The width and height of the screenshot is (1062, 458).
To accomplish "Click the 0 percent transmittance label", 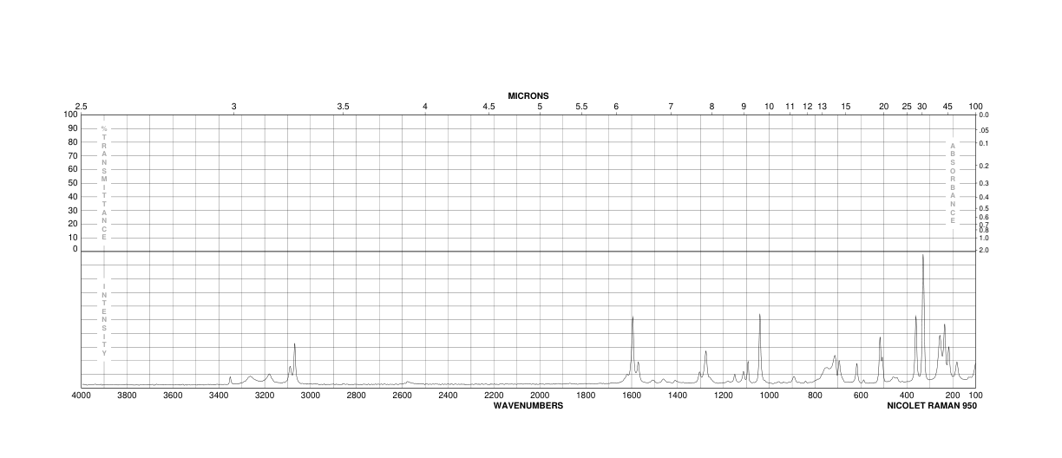I will tap(75, 250).
